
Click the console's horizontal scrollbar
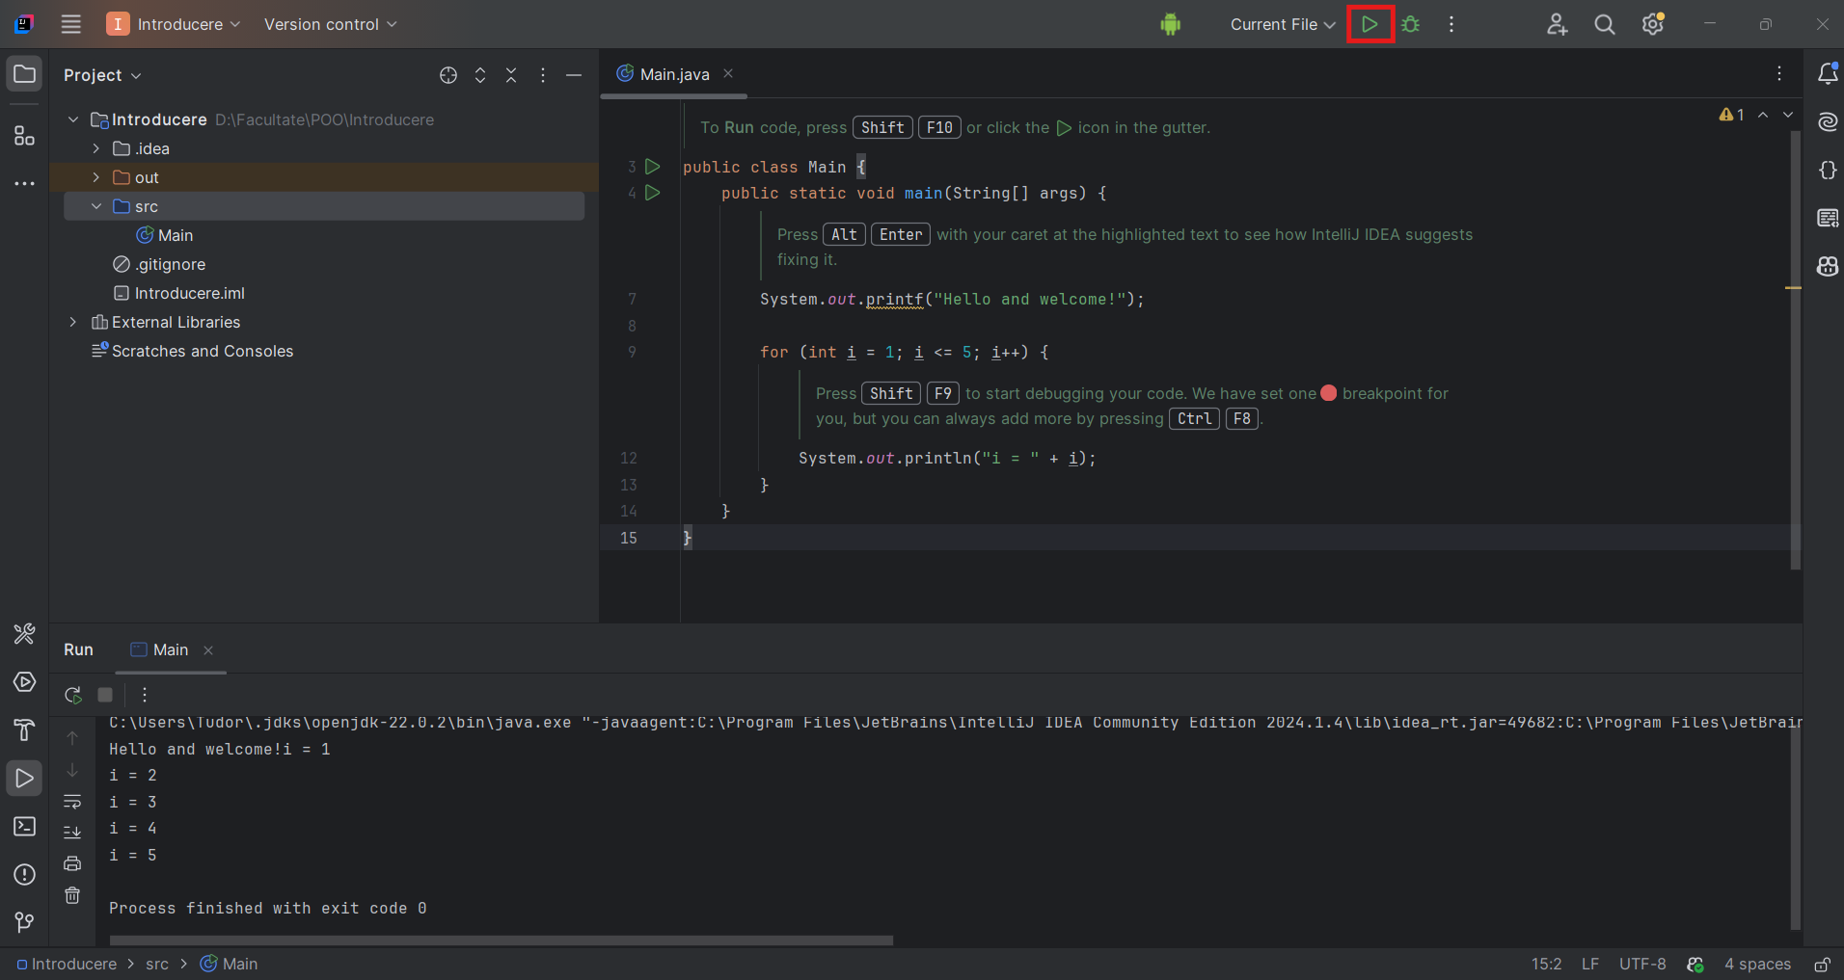[501, 940]
